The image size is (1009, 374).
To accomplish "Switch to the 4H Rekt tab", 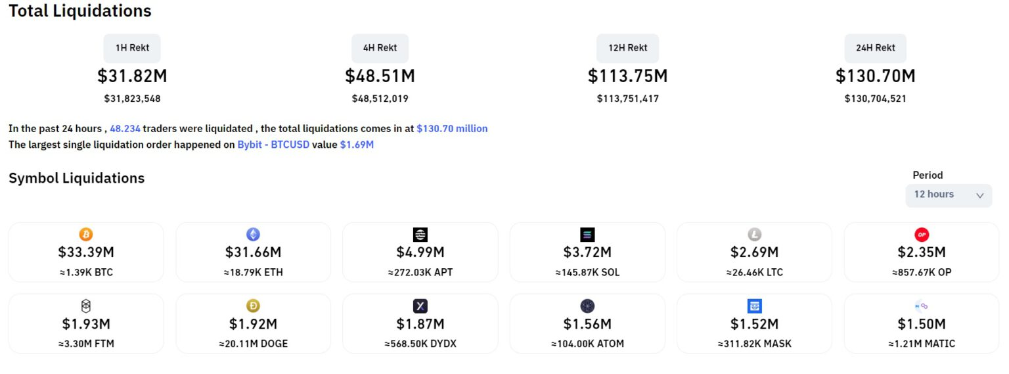I will pyautogui.click(x=380, y=48).
